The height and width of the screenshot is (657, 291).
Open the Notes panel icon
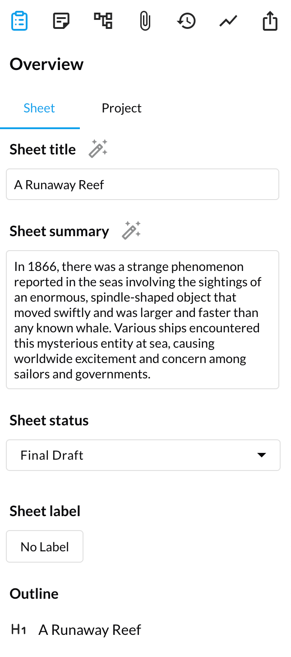click(x=61, y=21)
